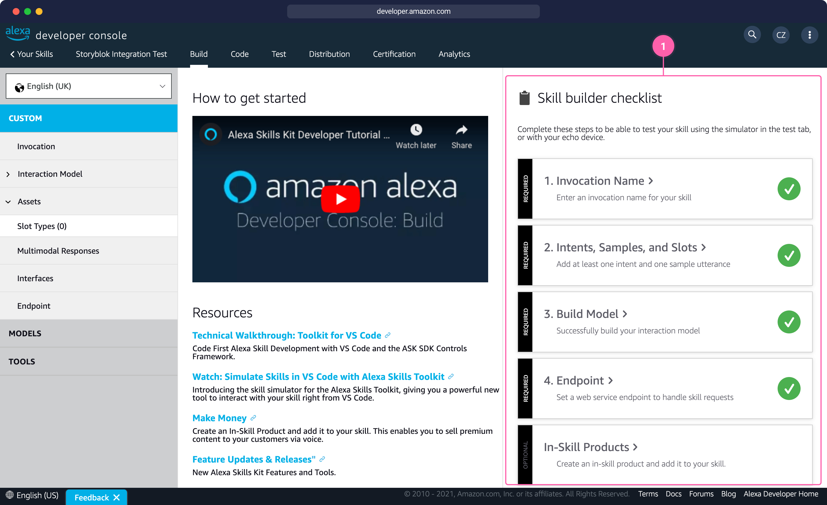Go back to Your Skills
The width and height of the screenshot is (827, 505).
tap(31, 54)
